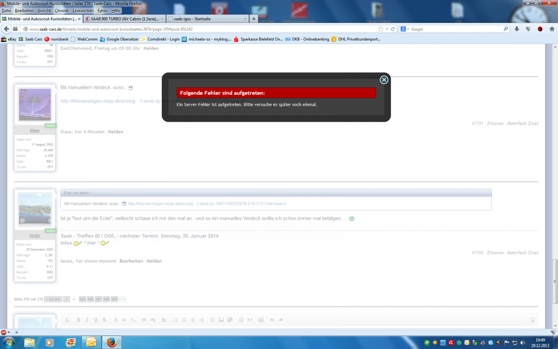The height and width of the screenshot is (349, 558).
Task: Reload the page with the refresh icon
Action: 393,29
